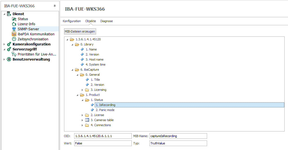Image resolution: width=288 pixels, height=150 pixels.
Task: Click the Status icon under Dienst
Action: click(x=14, y=19)
